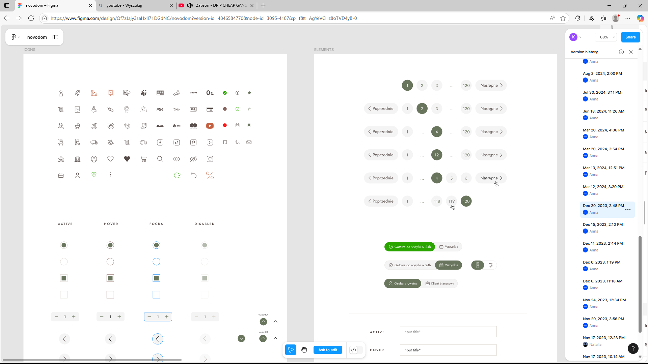Screen dimensions: 648x364
Task: Select the Move tool in bottom toolbar
Action: pyautogui.click(x=290, y=350)
